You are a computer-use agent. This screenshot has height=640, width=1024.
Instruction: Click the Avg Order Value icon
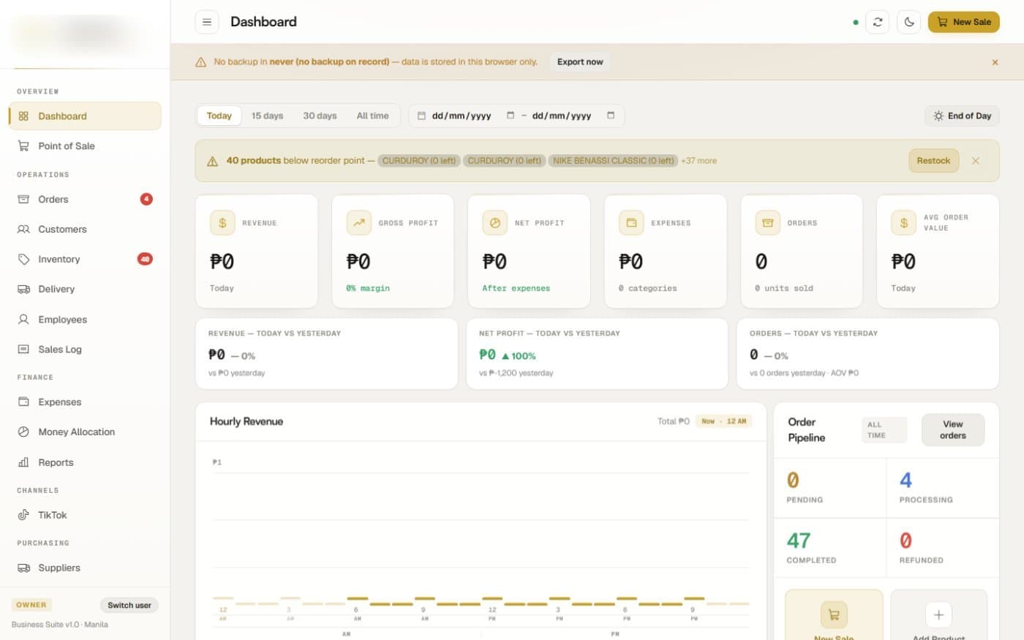[x=904, y=223]
